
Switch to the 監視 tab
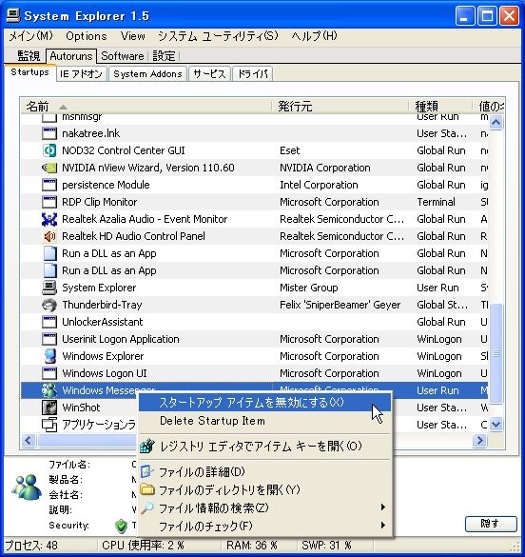[29, 56]
